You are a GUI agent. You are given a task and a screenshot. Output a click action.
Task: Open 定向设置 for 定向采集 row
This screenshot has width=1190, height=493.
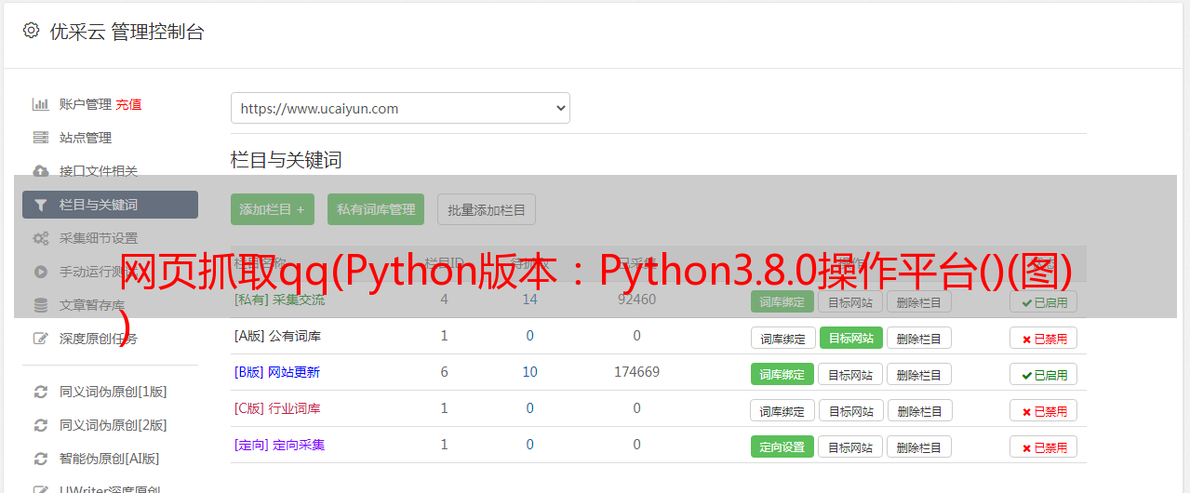point(782,446)
